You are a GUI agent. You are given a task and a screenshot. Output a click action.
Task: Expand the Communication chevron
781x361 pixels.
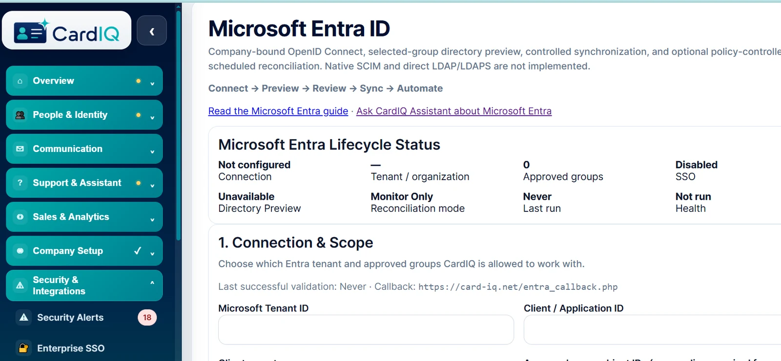pyautogui.click(x=152, y=152)
